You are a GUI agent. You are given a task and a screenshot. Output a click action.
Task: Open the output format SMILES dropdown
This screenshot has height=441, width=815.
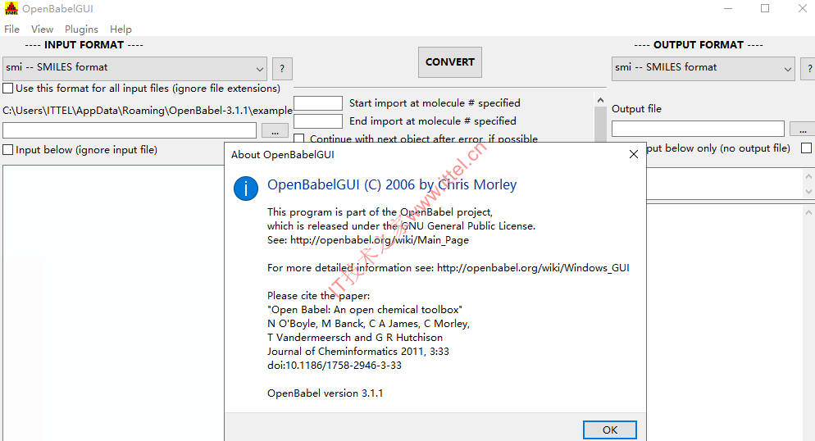point(703,68)
